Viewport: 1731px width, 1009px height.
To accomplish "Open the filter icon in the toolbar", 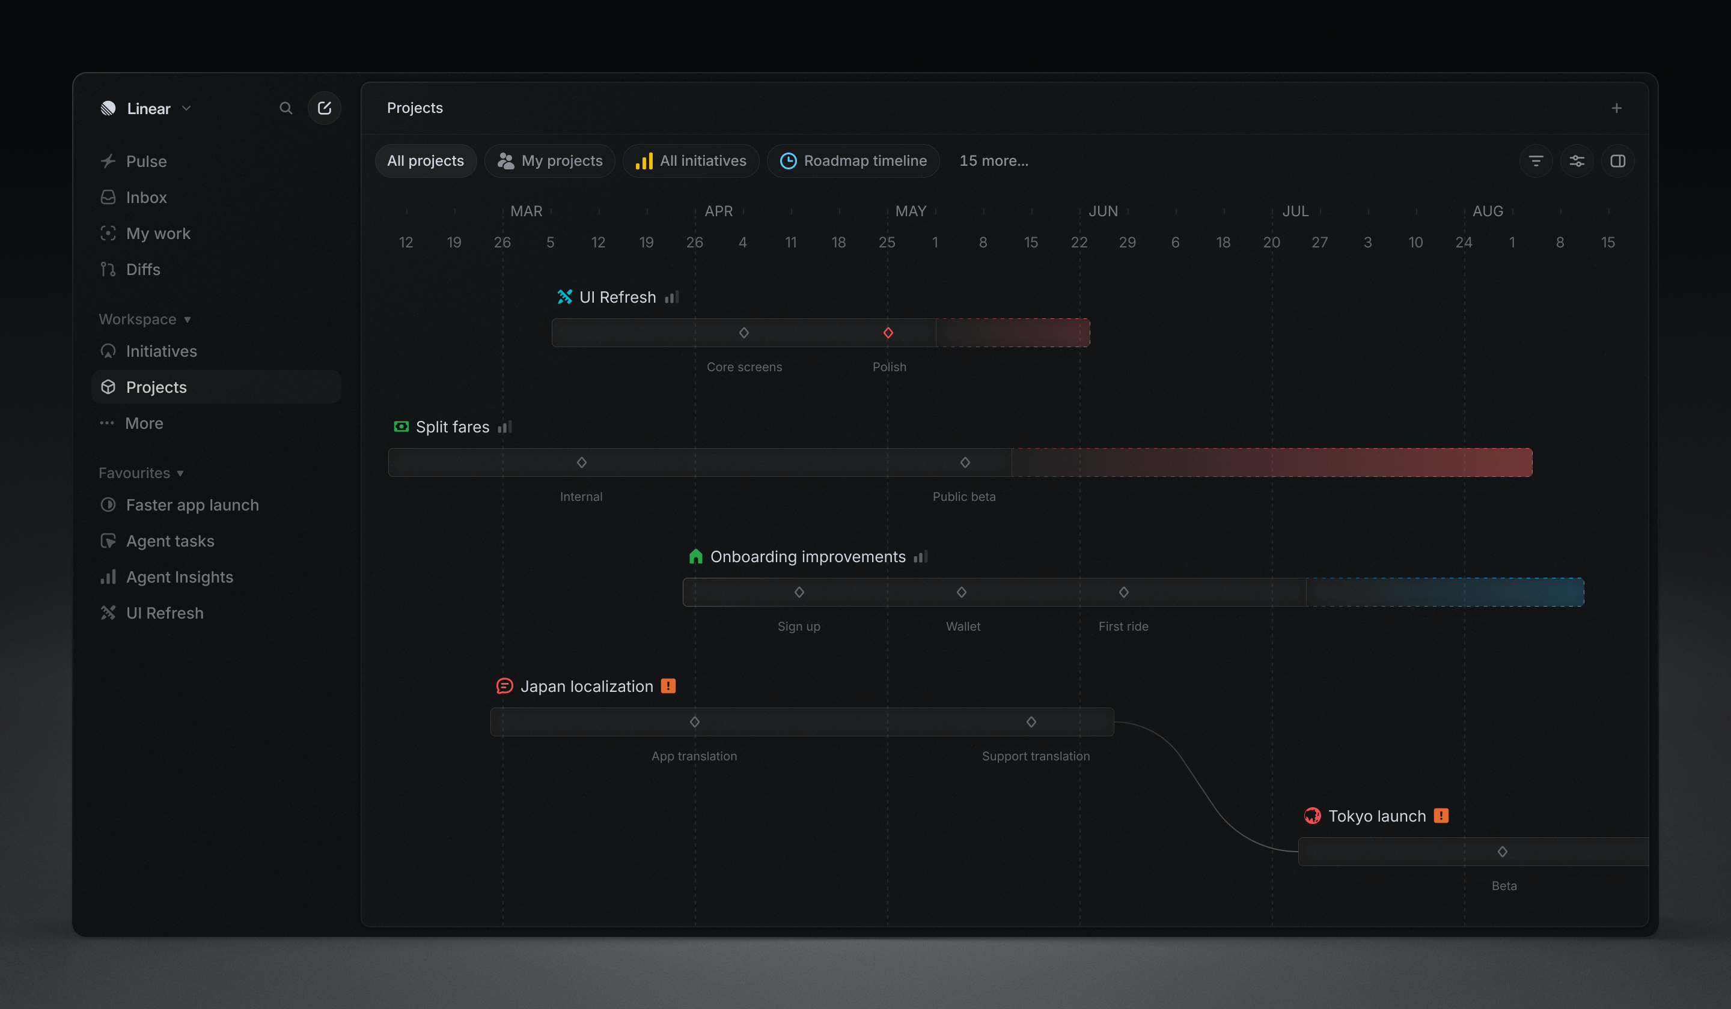I will [1536, 160].
